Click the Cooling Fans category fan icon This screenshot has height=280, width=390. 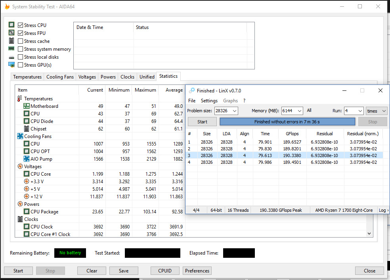point(20,136)
